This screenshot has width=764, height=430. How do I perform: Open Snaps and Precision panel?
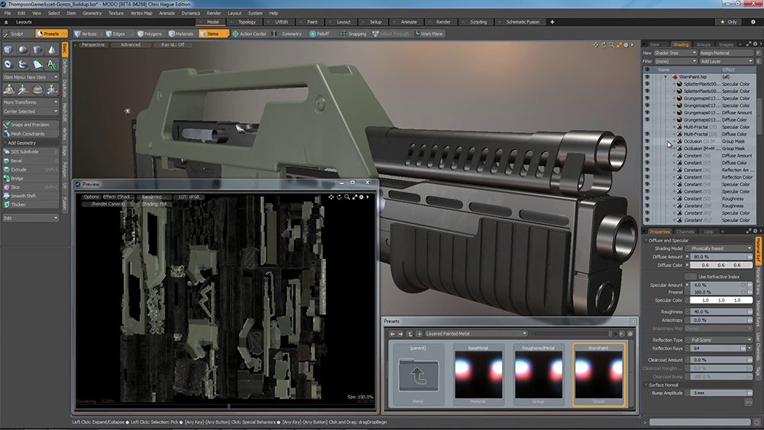pos(31,124)
